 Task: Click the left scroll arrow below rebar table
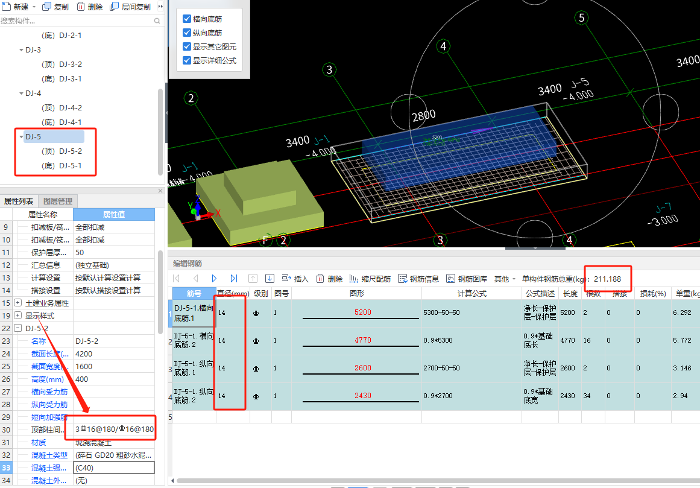[x=173, y=481]
